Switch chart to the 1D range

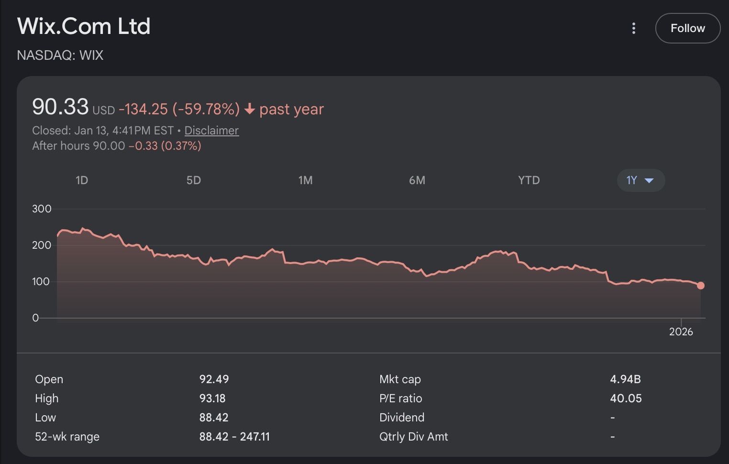click(x=82, y=180)
